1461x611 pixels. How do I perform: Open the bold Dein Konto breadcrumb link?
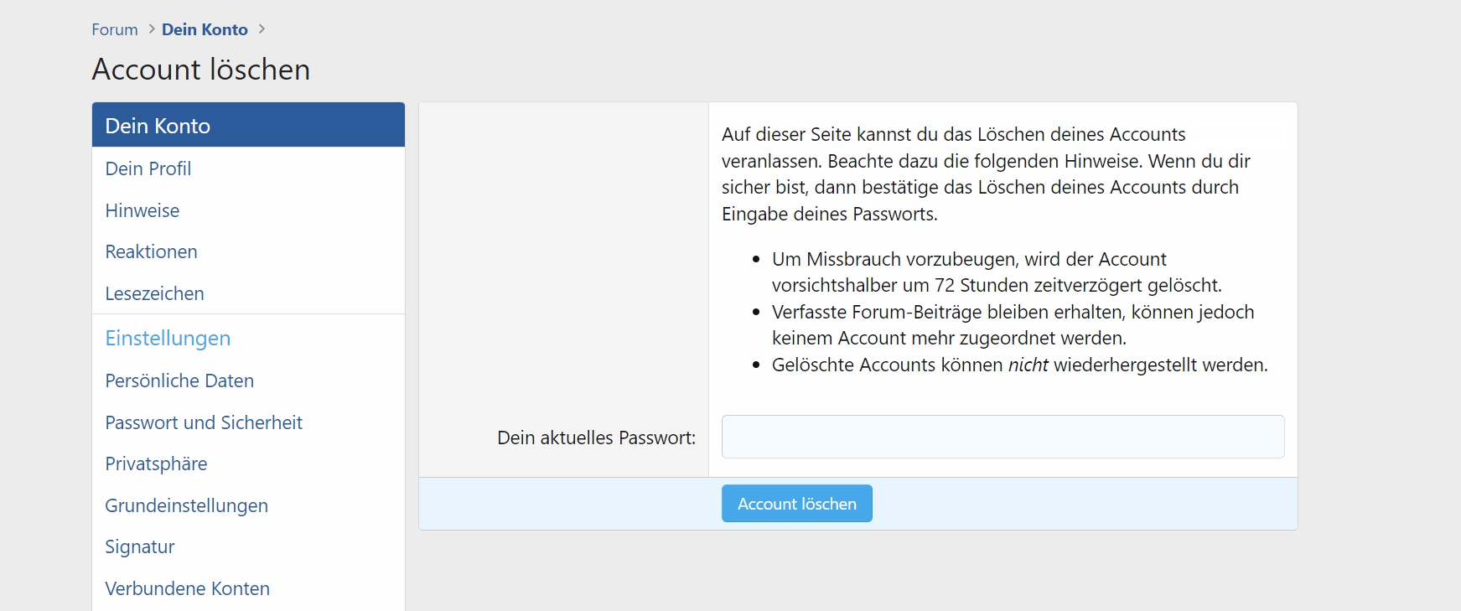pos(205,30)
